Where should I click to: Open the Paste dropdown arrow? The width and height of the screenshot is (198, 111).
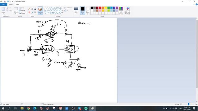(3, 14)
